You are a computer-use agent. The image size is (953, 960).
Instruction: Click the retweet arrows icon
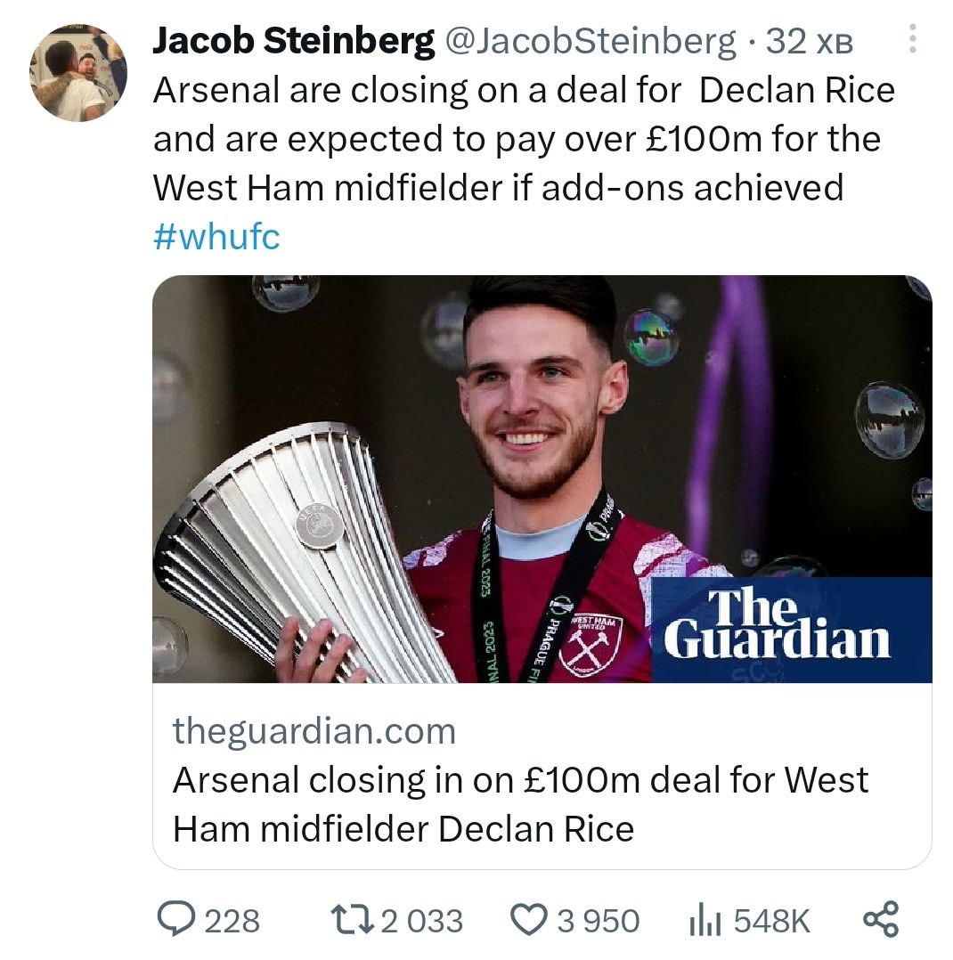tap(349, 919)
